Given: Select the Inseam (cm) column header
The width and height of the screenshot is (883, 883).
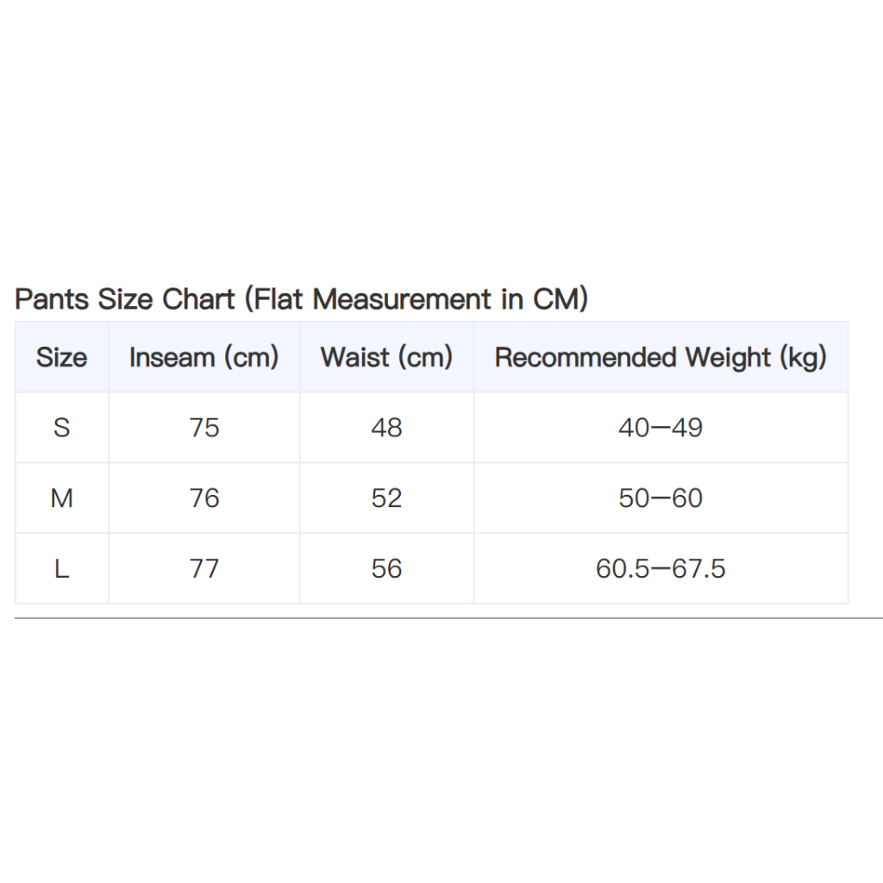Looking at the screenshot, I should point(204,357).
